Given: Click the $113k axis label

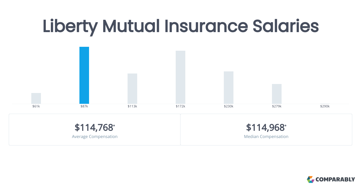Looking at the screenshot, I should tap(132, 106).
